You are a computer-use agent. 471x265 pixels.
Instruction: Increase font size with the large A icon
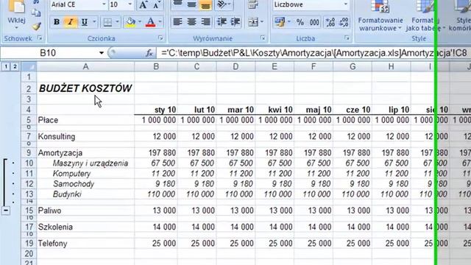[143, 4]
